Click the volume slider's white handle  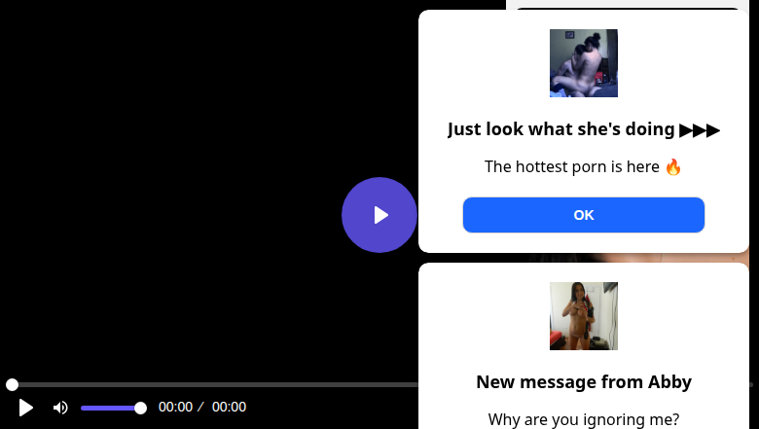[x=140, y=408]
